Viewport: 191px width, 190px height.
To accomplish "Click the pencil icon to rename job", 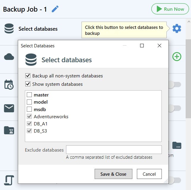I will (55, 9).
